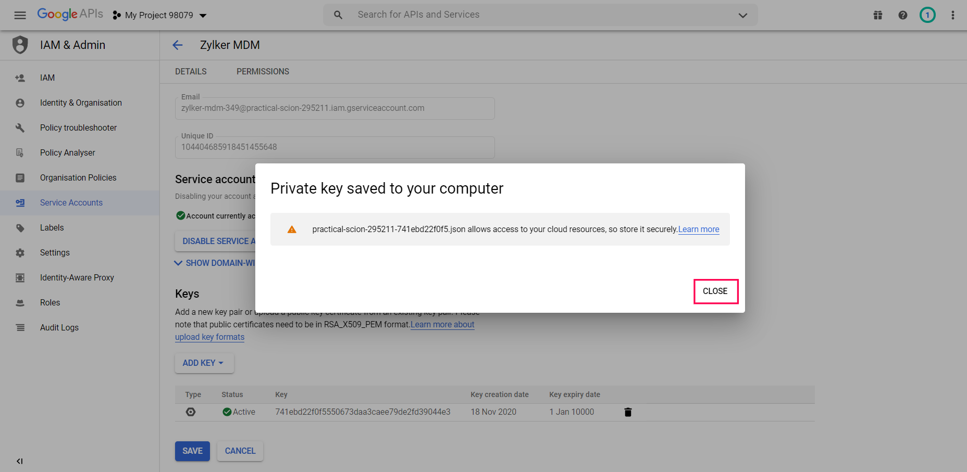The image size is (967, 472).
Task: Click the IAM add-person sidebar icon
Action: point(20,78)
